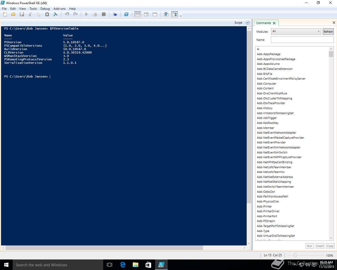Click the command Name input field

[302, 40]
